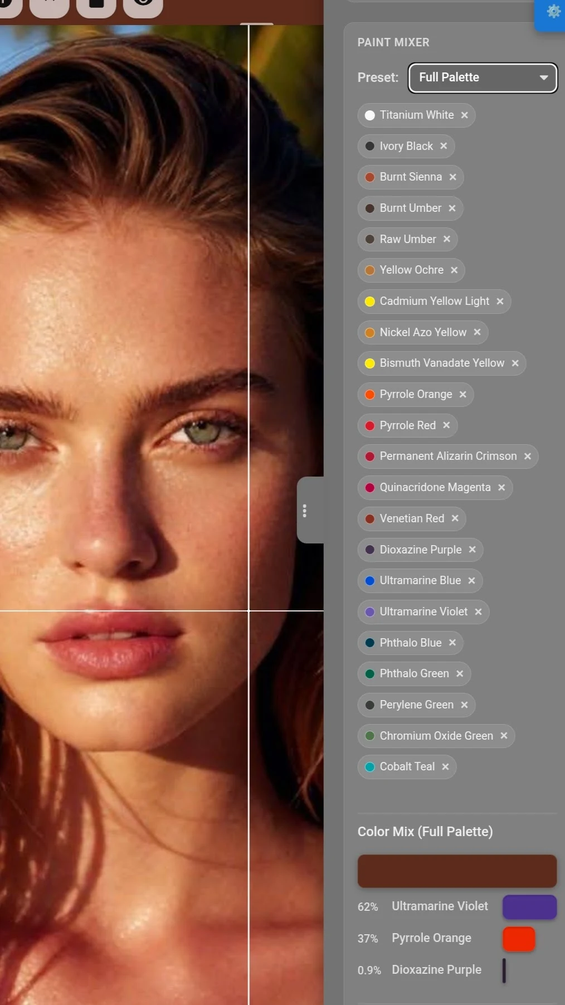Click the 'Yellow Ochre' chip label
The image size is (565, 1005).
point(412,270)
